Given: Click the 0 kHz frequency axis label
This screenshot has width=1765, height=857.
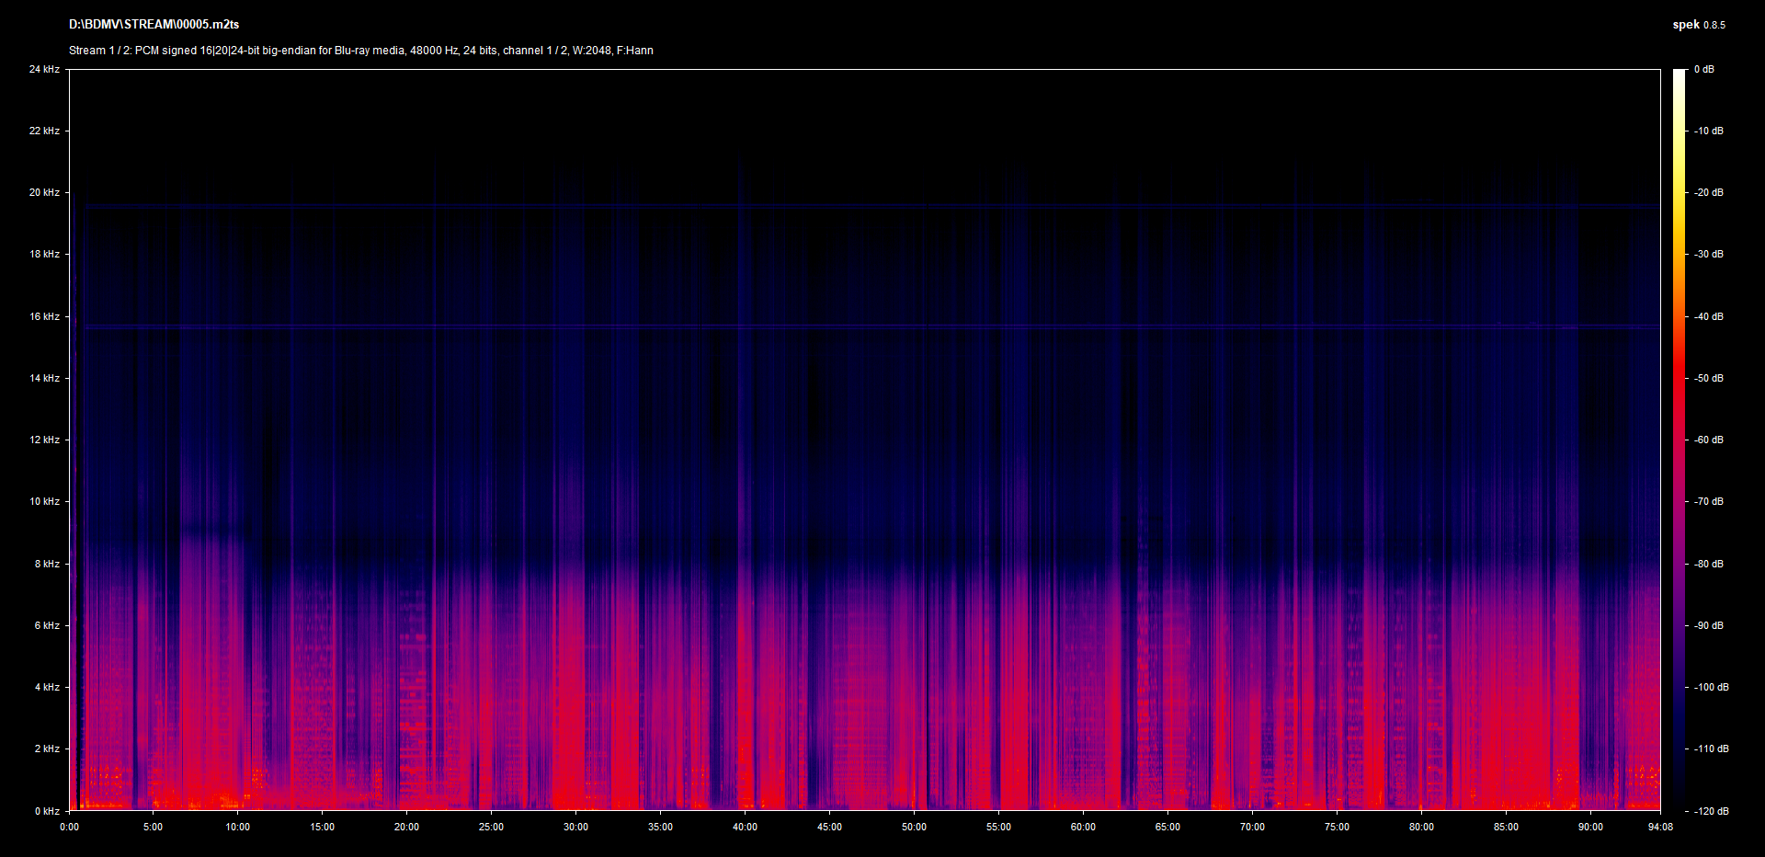Looking at the screenshot, I should click(47, 811).
